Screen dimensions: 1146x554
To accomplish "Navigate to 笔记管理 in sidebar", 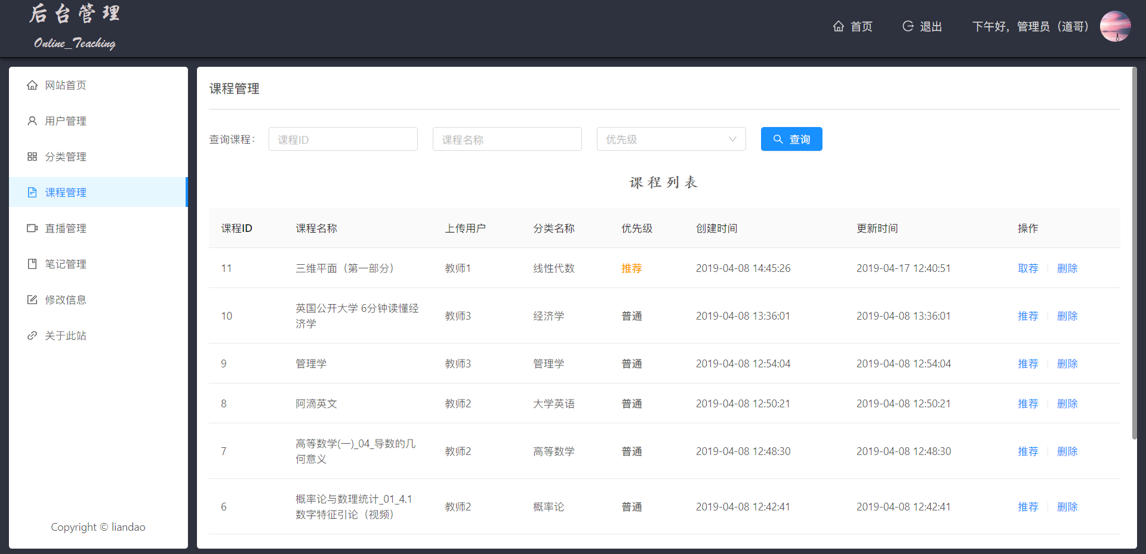I will pyautogui.click(x=98, y=264).
